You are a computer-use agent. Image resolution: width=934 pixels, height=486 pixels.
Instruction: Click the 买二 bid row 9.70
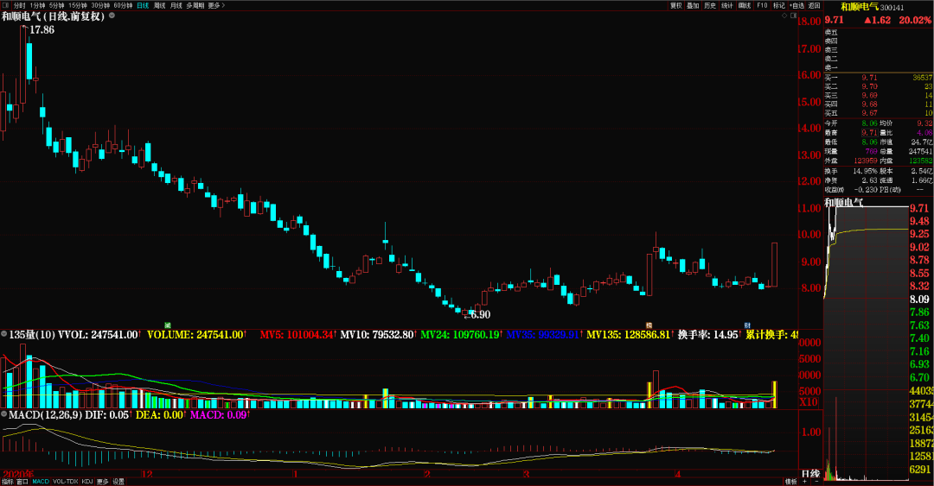coord(879,86)
